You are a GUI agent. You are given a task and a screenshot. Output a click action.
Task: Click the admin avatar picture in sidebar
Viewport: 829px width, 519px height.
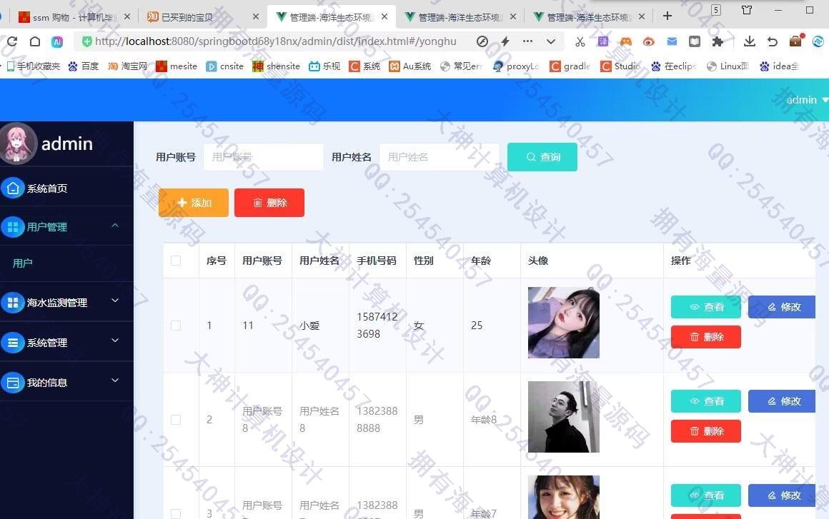point(18,143)
